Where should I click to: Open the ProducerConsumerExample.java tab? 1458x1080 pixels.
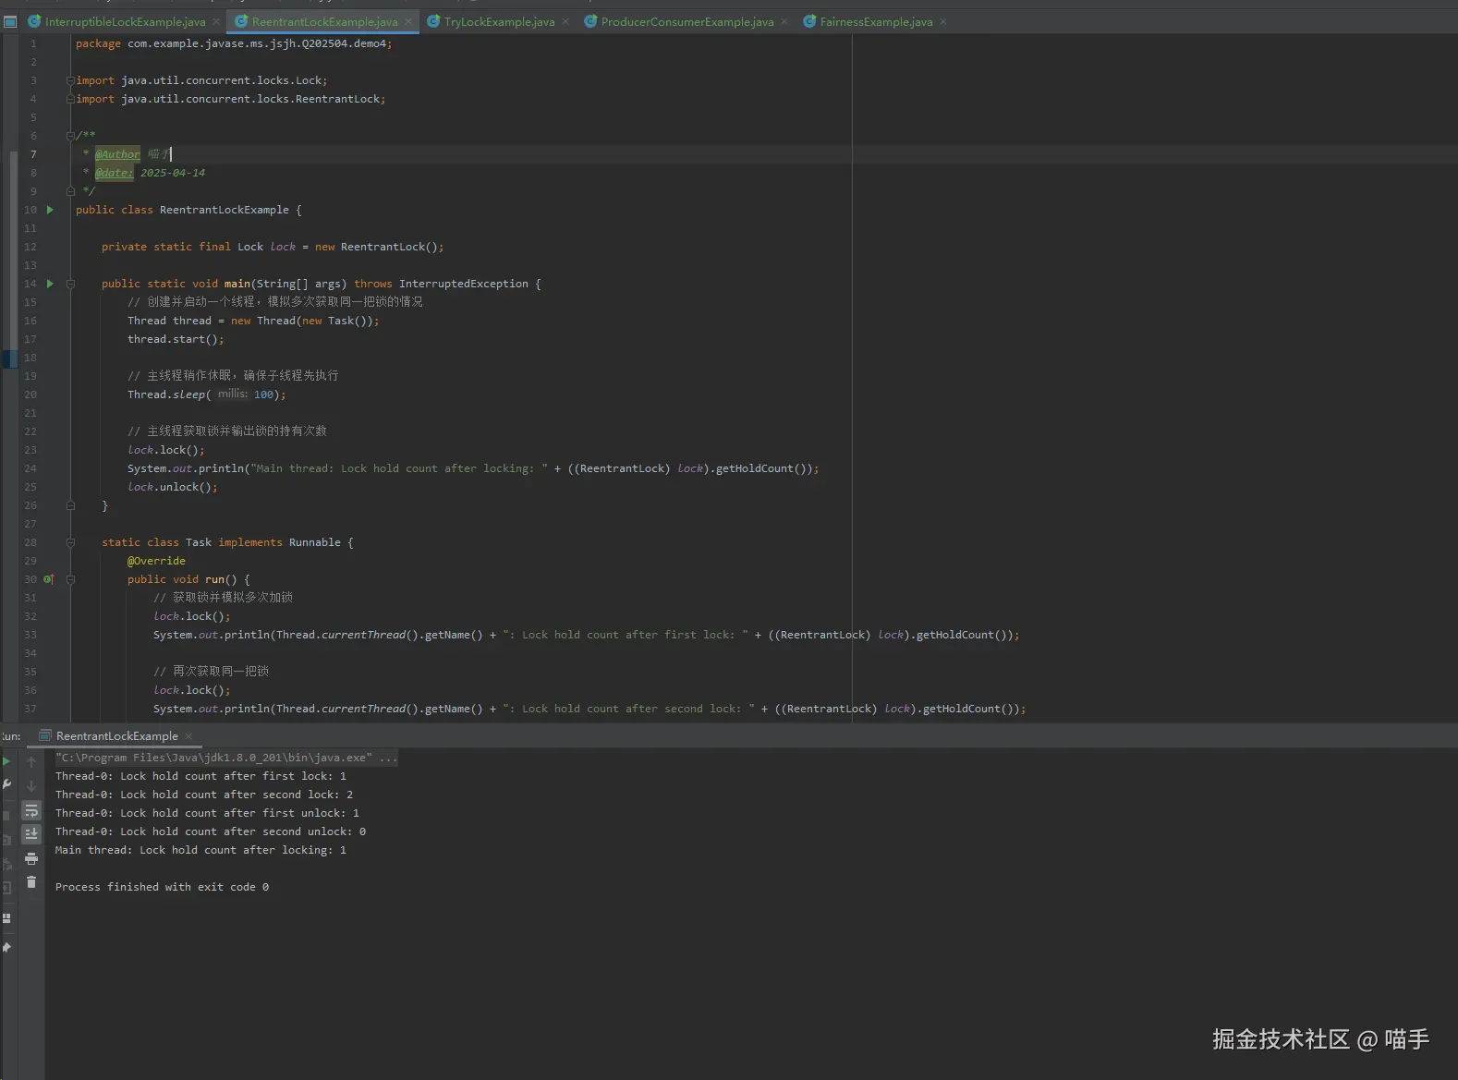(686, 22)
